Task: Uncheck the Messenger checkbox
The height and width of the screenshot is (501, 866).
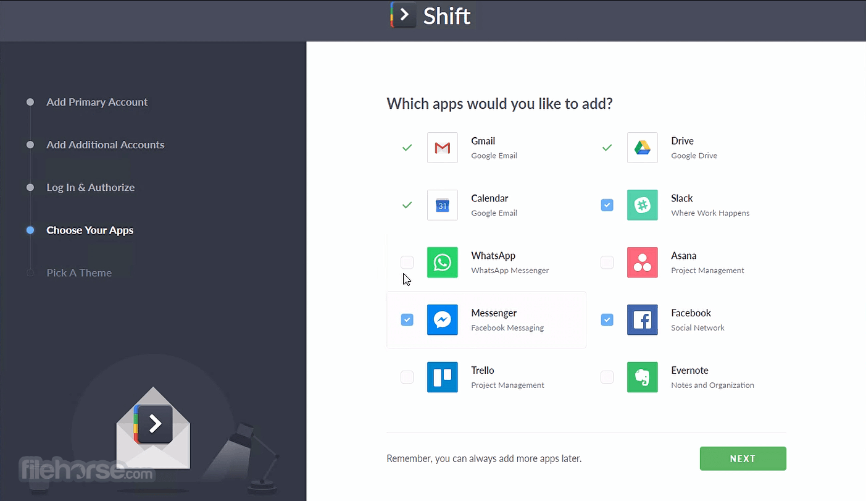Action: [407, 320]
